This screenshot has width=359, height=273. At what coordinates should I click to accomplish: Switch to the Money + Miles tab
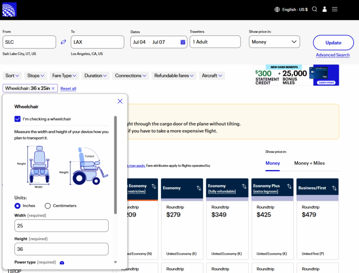click(309, 163)
